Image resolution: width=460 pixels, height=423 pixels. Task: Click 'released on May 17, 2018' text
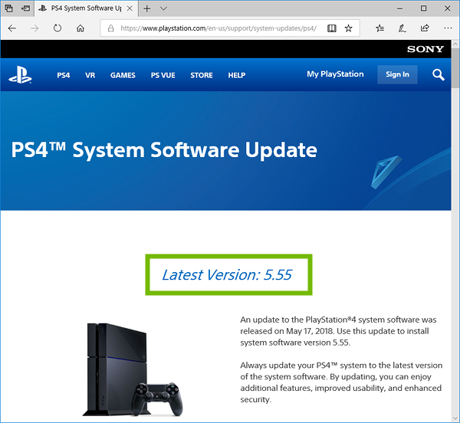coord(287,331)
